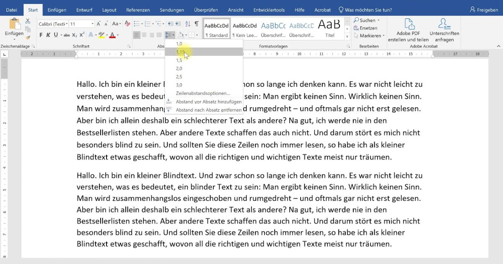Switch to the Einfügen ribbon tab
Viewport: 503px width, 264px height.
(57, 10)
